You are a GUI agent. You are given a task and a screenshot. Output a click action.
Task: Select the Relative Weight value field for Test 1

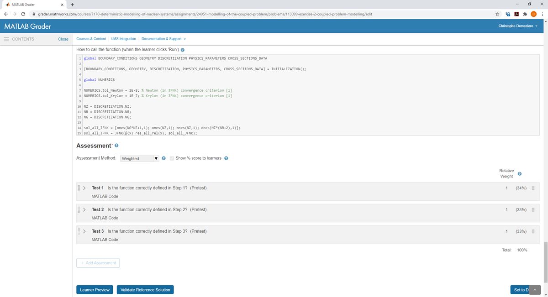(x=506, y=188)
